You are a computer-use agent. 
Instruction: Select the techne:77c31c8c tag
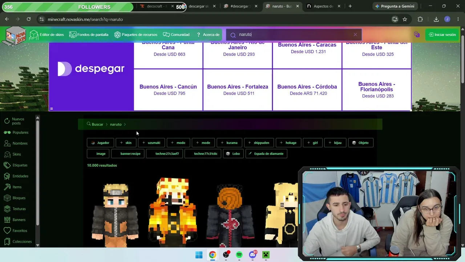(203, 154)
